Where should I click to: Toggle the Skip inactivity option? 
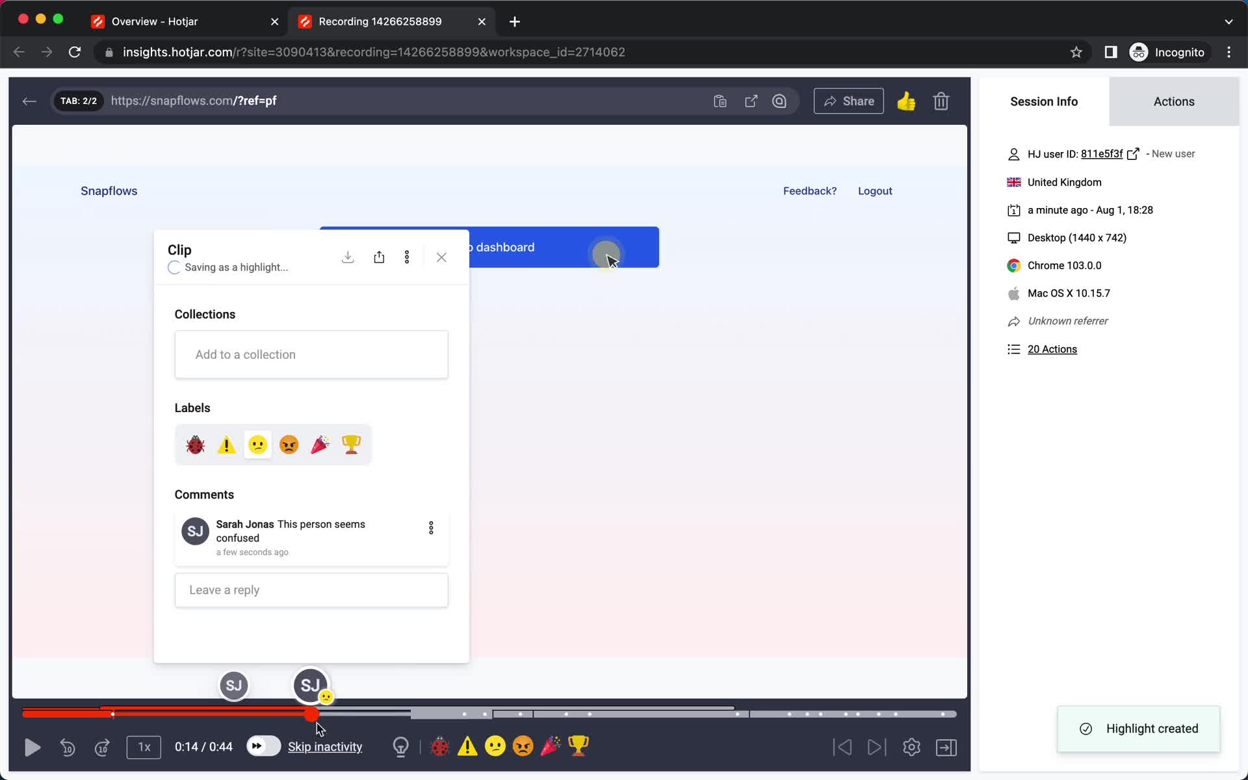pos(261,747)
